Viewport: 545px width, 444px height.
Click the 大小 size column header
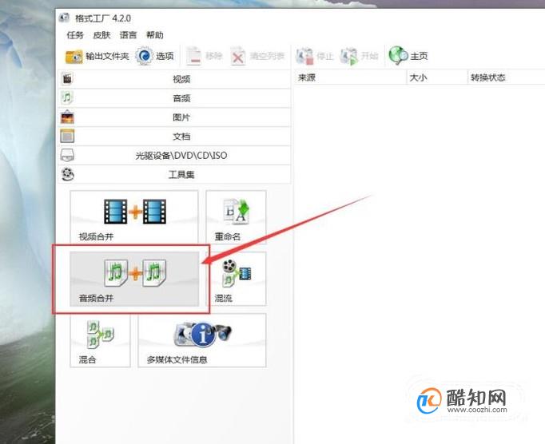[437, 77]
